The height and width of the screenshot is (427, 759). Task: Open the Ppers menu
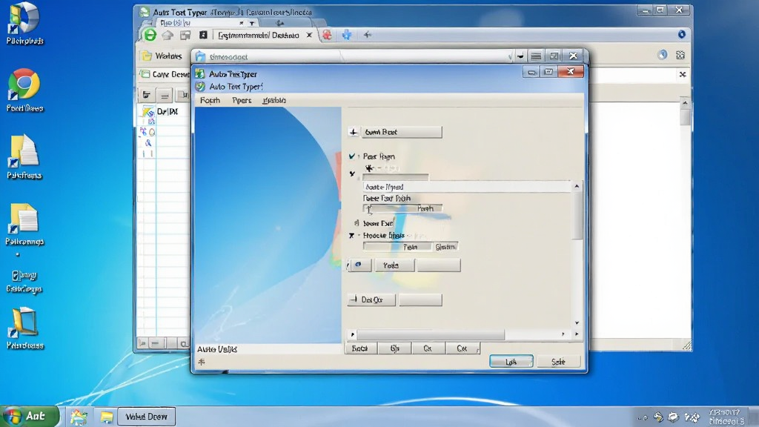click(242, 100)
